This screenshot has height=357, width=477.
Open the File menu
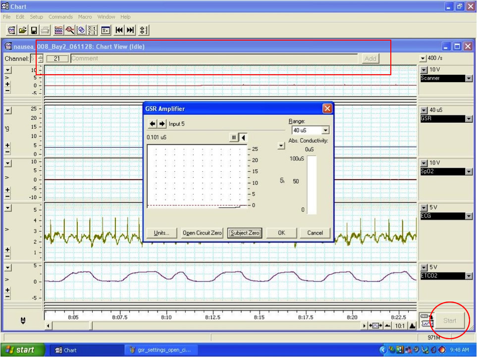click(x=7, y=17)
